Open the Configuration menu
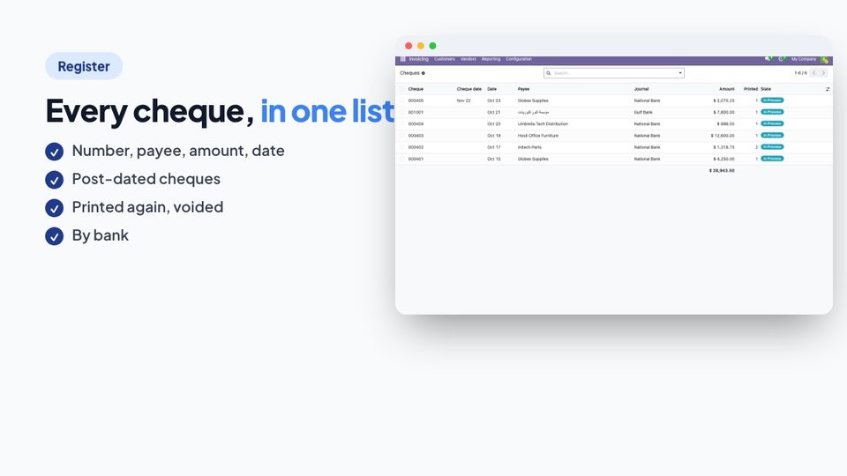Image resolution: width=847 pixels, height=476 pixels. pos(519,59)
